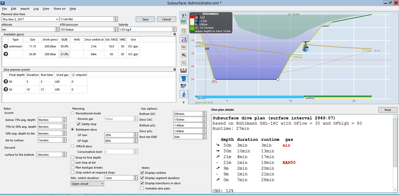
Task: Toggle the N₂ partial pressure graph
Action: pyautogui.click(x=184, y=55)
